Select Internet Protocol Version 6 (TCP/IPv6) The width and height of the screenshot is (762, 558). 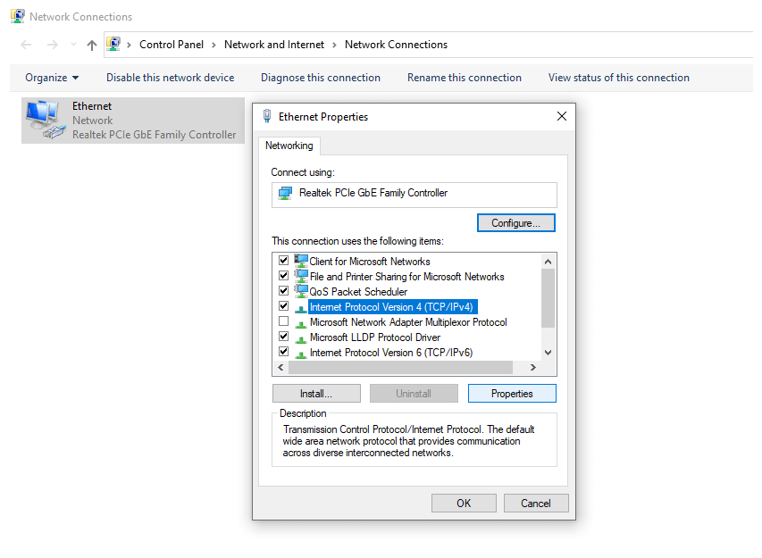click(x=391, y=352)
